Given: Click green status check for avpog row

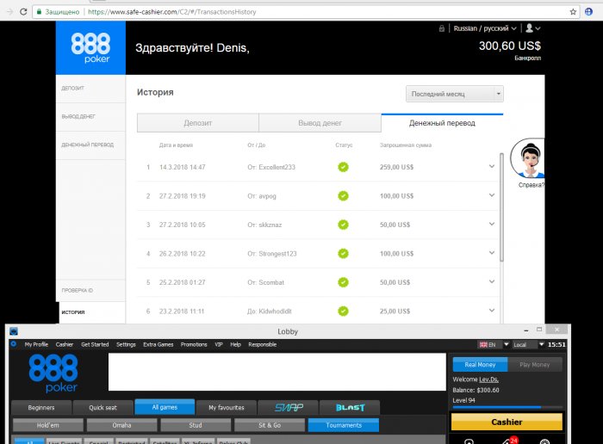Looking at the screenshot, I should click(343, 196).
